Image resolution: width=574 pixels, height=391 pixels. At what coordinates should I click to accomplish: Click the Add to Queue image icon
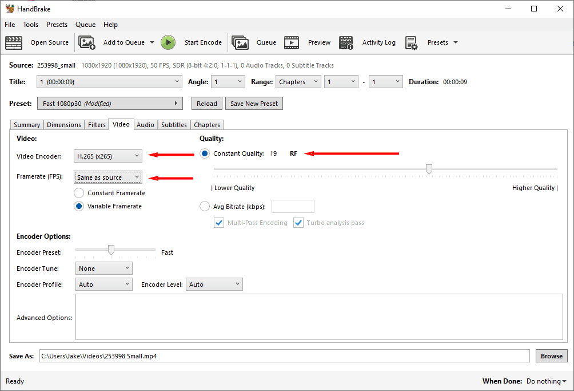click(87, 42)
